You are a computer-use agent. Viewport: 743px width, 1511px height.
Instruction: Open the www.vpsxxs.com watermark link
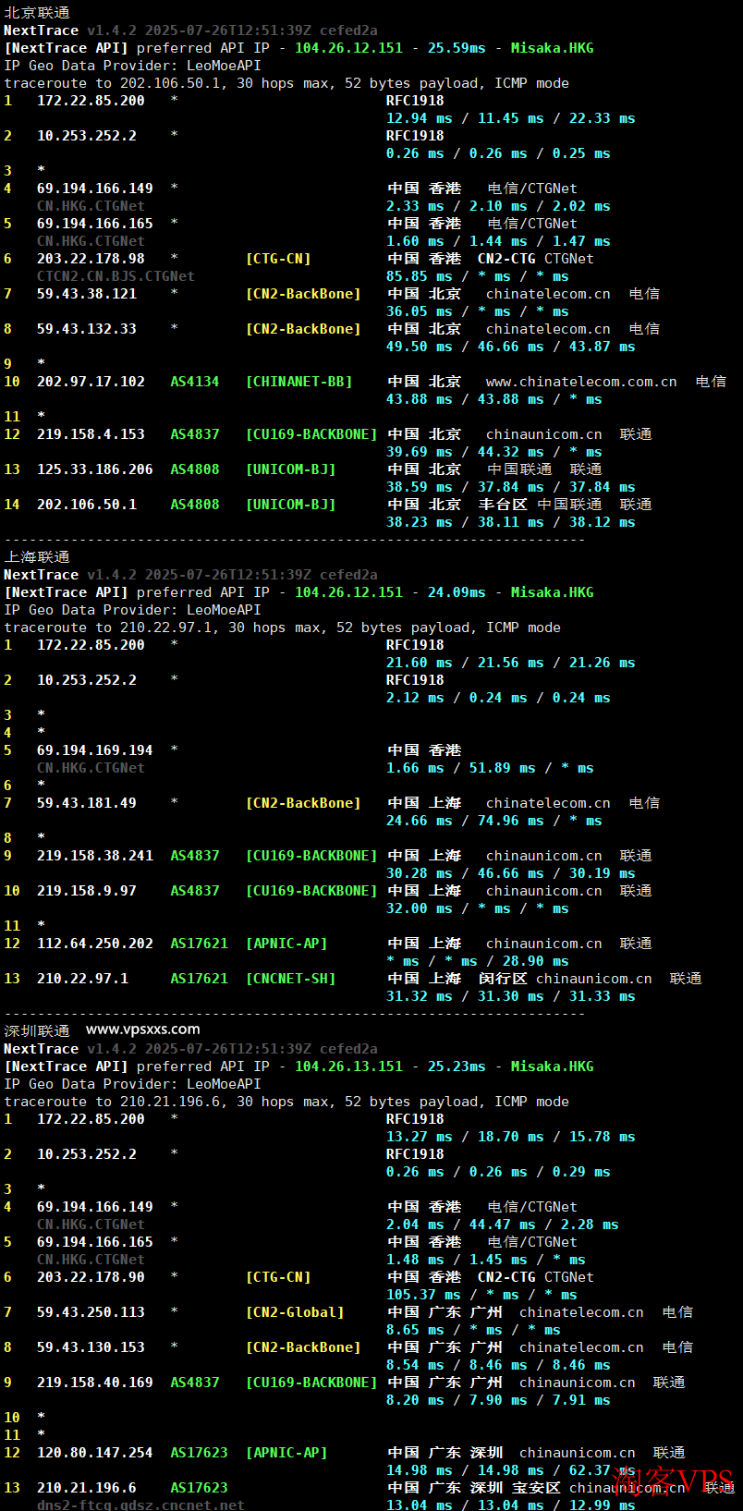[x=142, y=1030]
